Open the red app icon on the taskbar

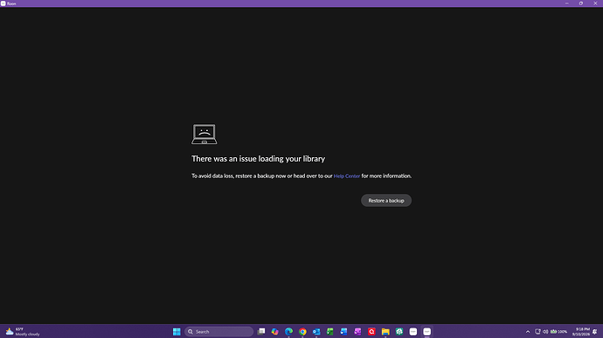pyautogui.click(x=371, y=332)
